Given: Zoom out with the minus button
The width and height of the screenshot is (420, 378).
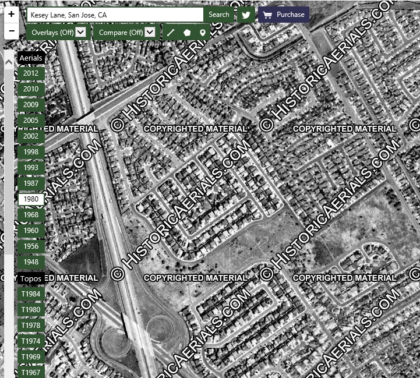Looking at the screenshot, I should pyautogui.click(x=12, y=31).
